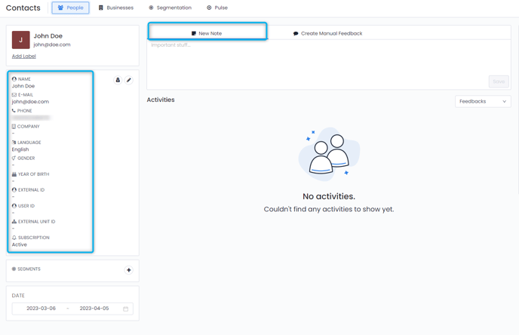Image resolution: width=519 pixels, height=335 pixels.
Task: Open the calendar icon in date range
Action: [x=126, y=309]
